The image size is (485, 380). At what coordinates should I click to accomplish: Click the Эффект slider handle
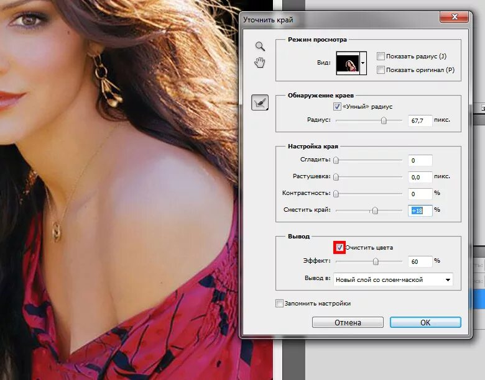[x=376, y=261]
